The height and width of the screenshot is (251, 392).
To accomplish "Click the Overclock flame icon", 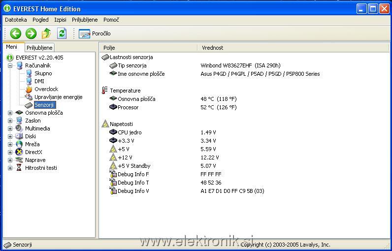I will pyautogui.click(x=29, y=89).
